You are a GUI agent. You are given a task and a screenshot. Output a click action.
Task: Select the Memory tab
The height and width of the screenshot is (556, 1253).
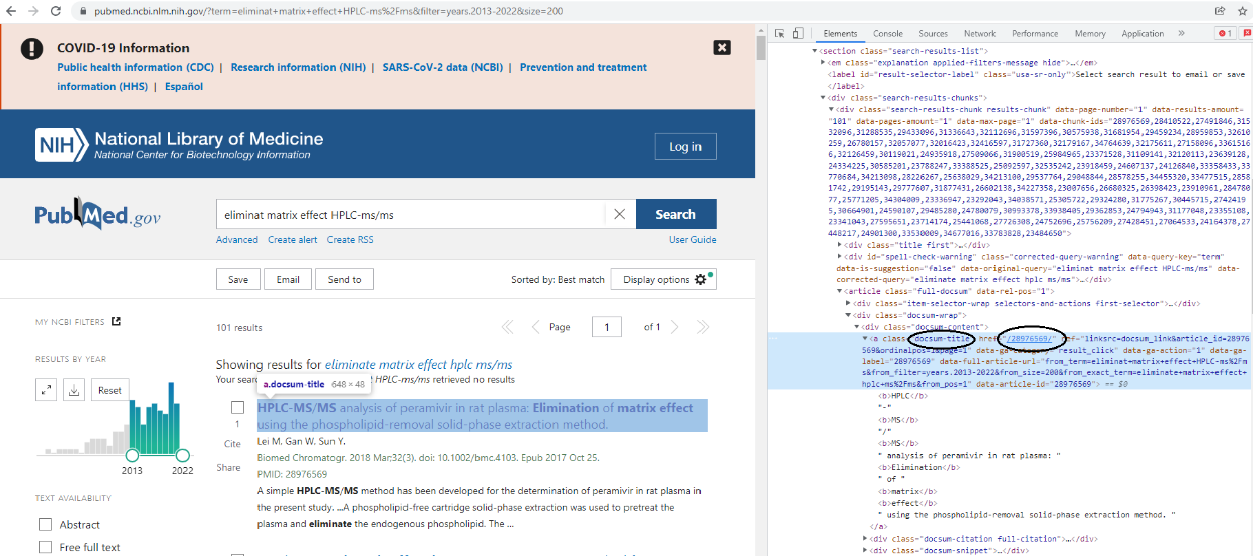[x=1090, y=34]
